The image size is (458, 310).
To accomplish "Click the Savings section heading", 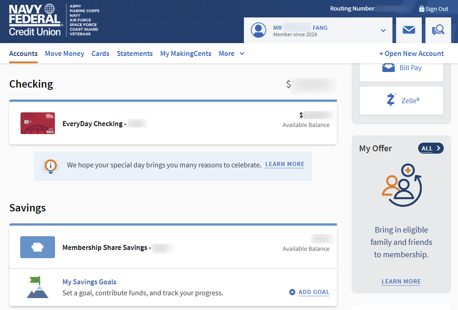I will [x=28, y=208].
